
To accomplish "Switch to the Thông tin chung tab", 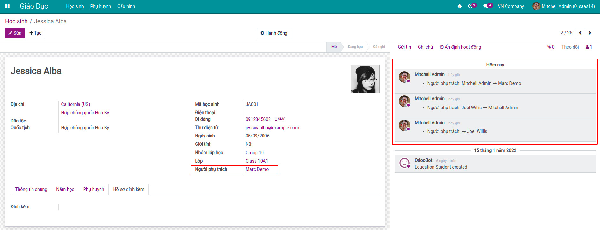I will click(31, 189).
